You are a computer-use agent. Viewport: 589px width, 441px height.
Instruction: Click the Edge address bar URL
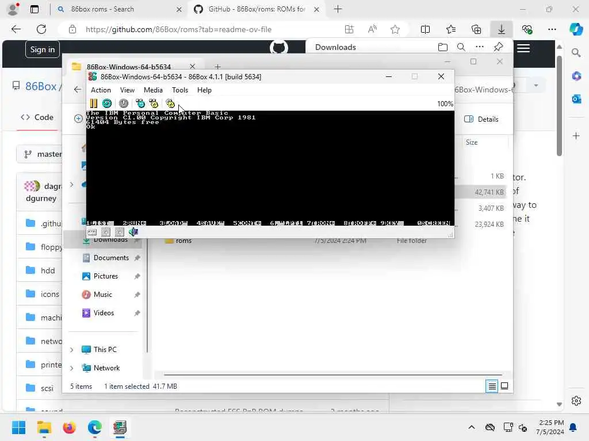pyautogui.click(x=178, y=29)
